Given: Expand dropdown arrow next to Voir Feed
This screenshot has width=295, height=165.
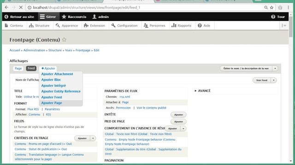Looking at the screenshot, I should tap(274, 80).
